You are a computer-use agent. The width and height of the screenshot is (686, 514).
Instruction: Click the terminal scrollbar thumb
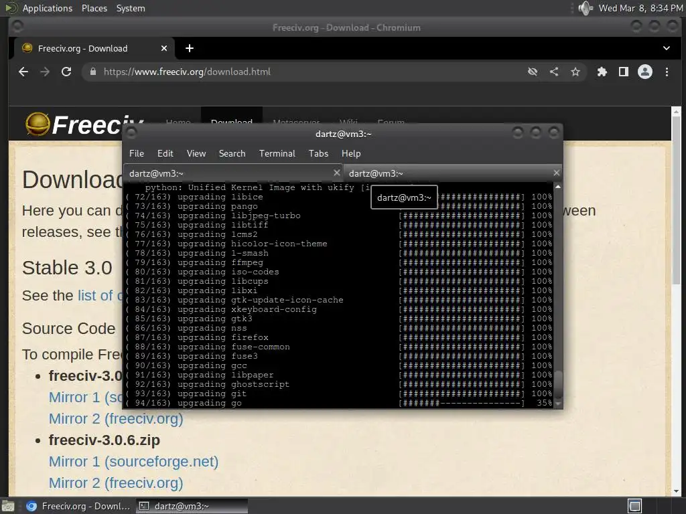pyautogui.click(x=558, y=385)
